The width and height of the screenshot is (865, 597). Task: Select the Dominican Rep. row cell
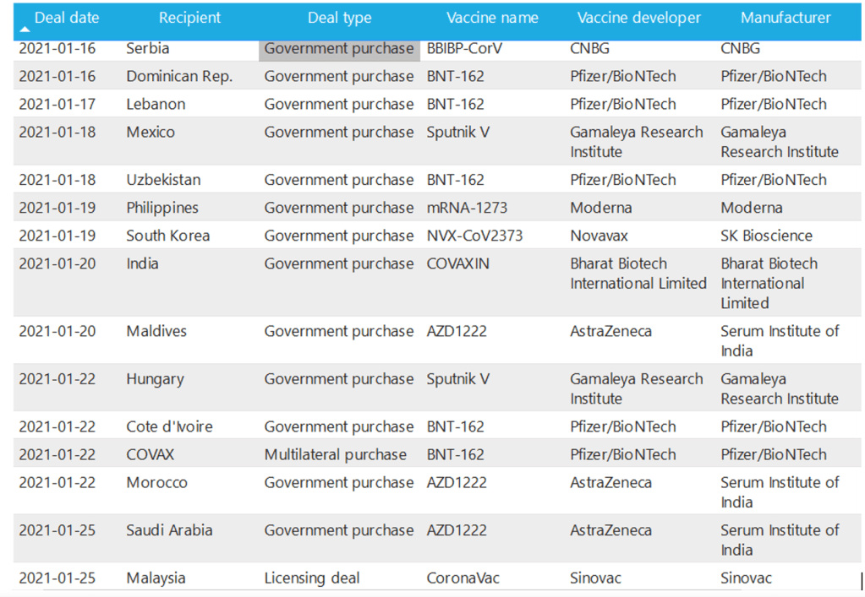click(179, 76)
